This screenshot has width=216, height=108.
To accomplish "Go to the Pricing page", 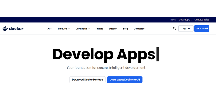I will pos(99,29).
